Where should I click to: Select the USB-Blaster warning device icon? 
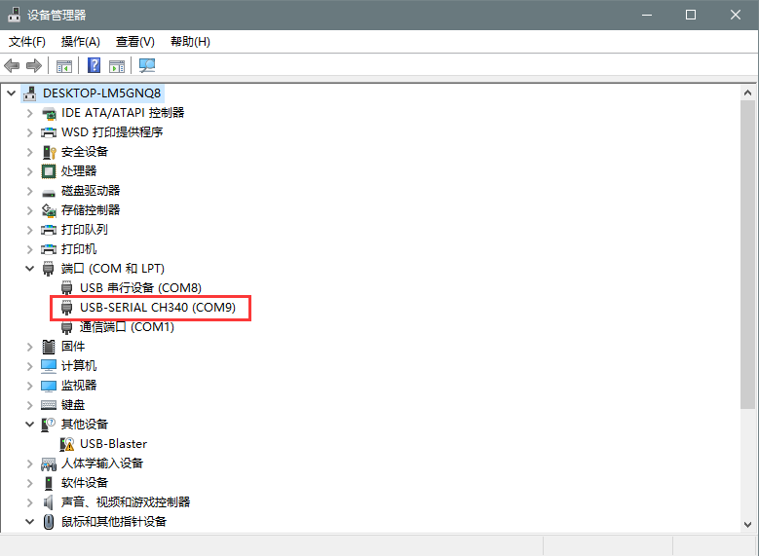(67, 444)
